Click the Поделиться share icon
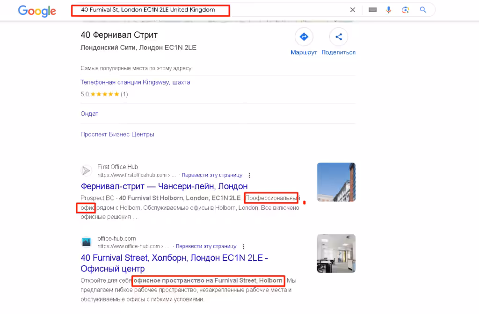The height and width of the screenshot is (314, 479). click(339, 37)
